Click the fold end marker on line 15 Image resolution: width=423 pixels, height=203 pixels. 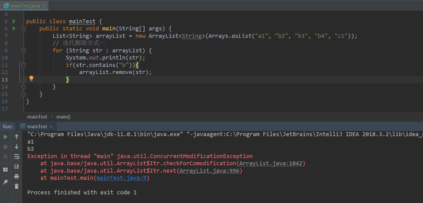tap(24, 94)
